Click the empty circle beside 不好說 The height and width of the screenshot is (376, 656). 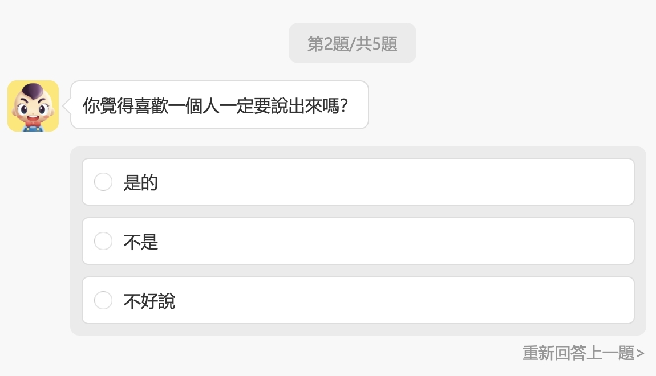click(103, 300)
